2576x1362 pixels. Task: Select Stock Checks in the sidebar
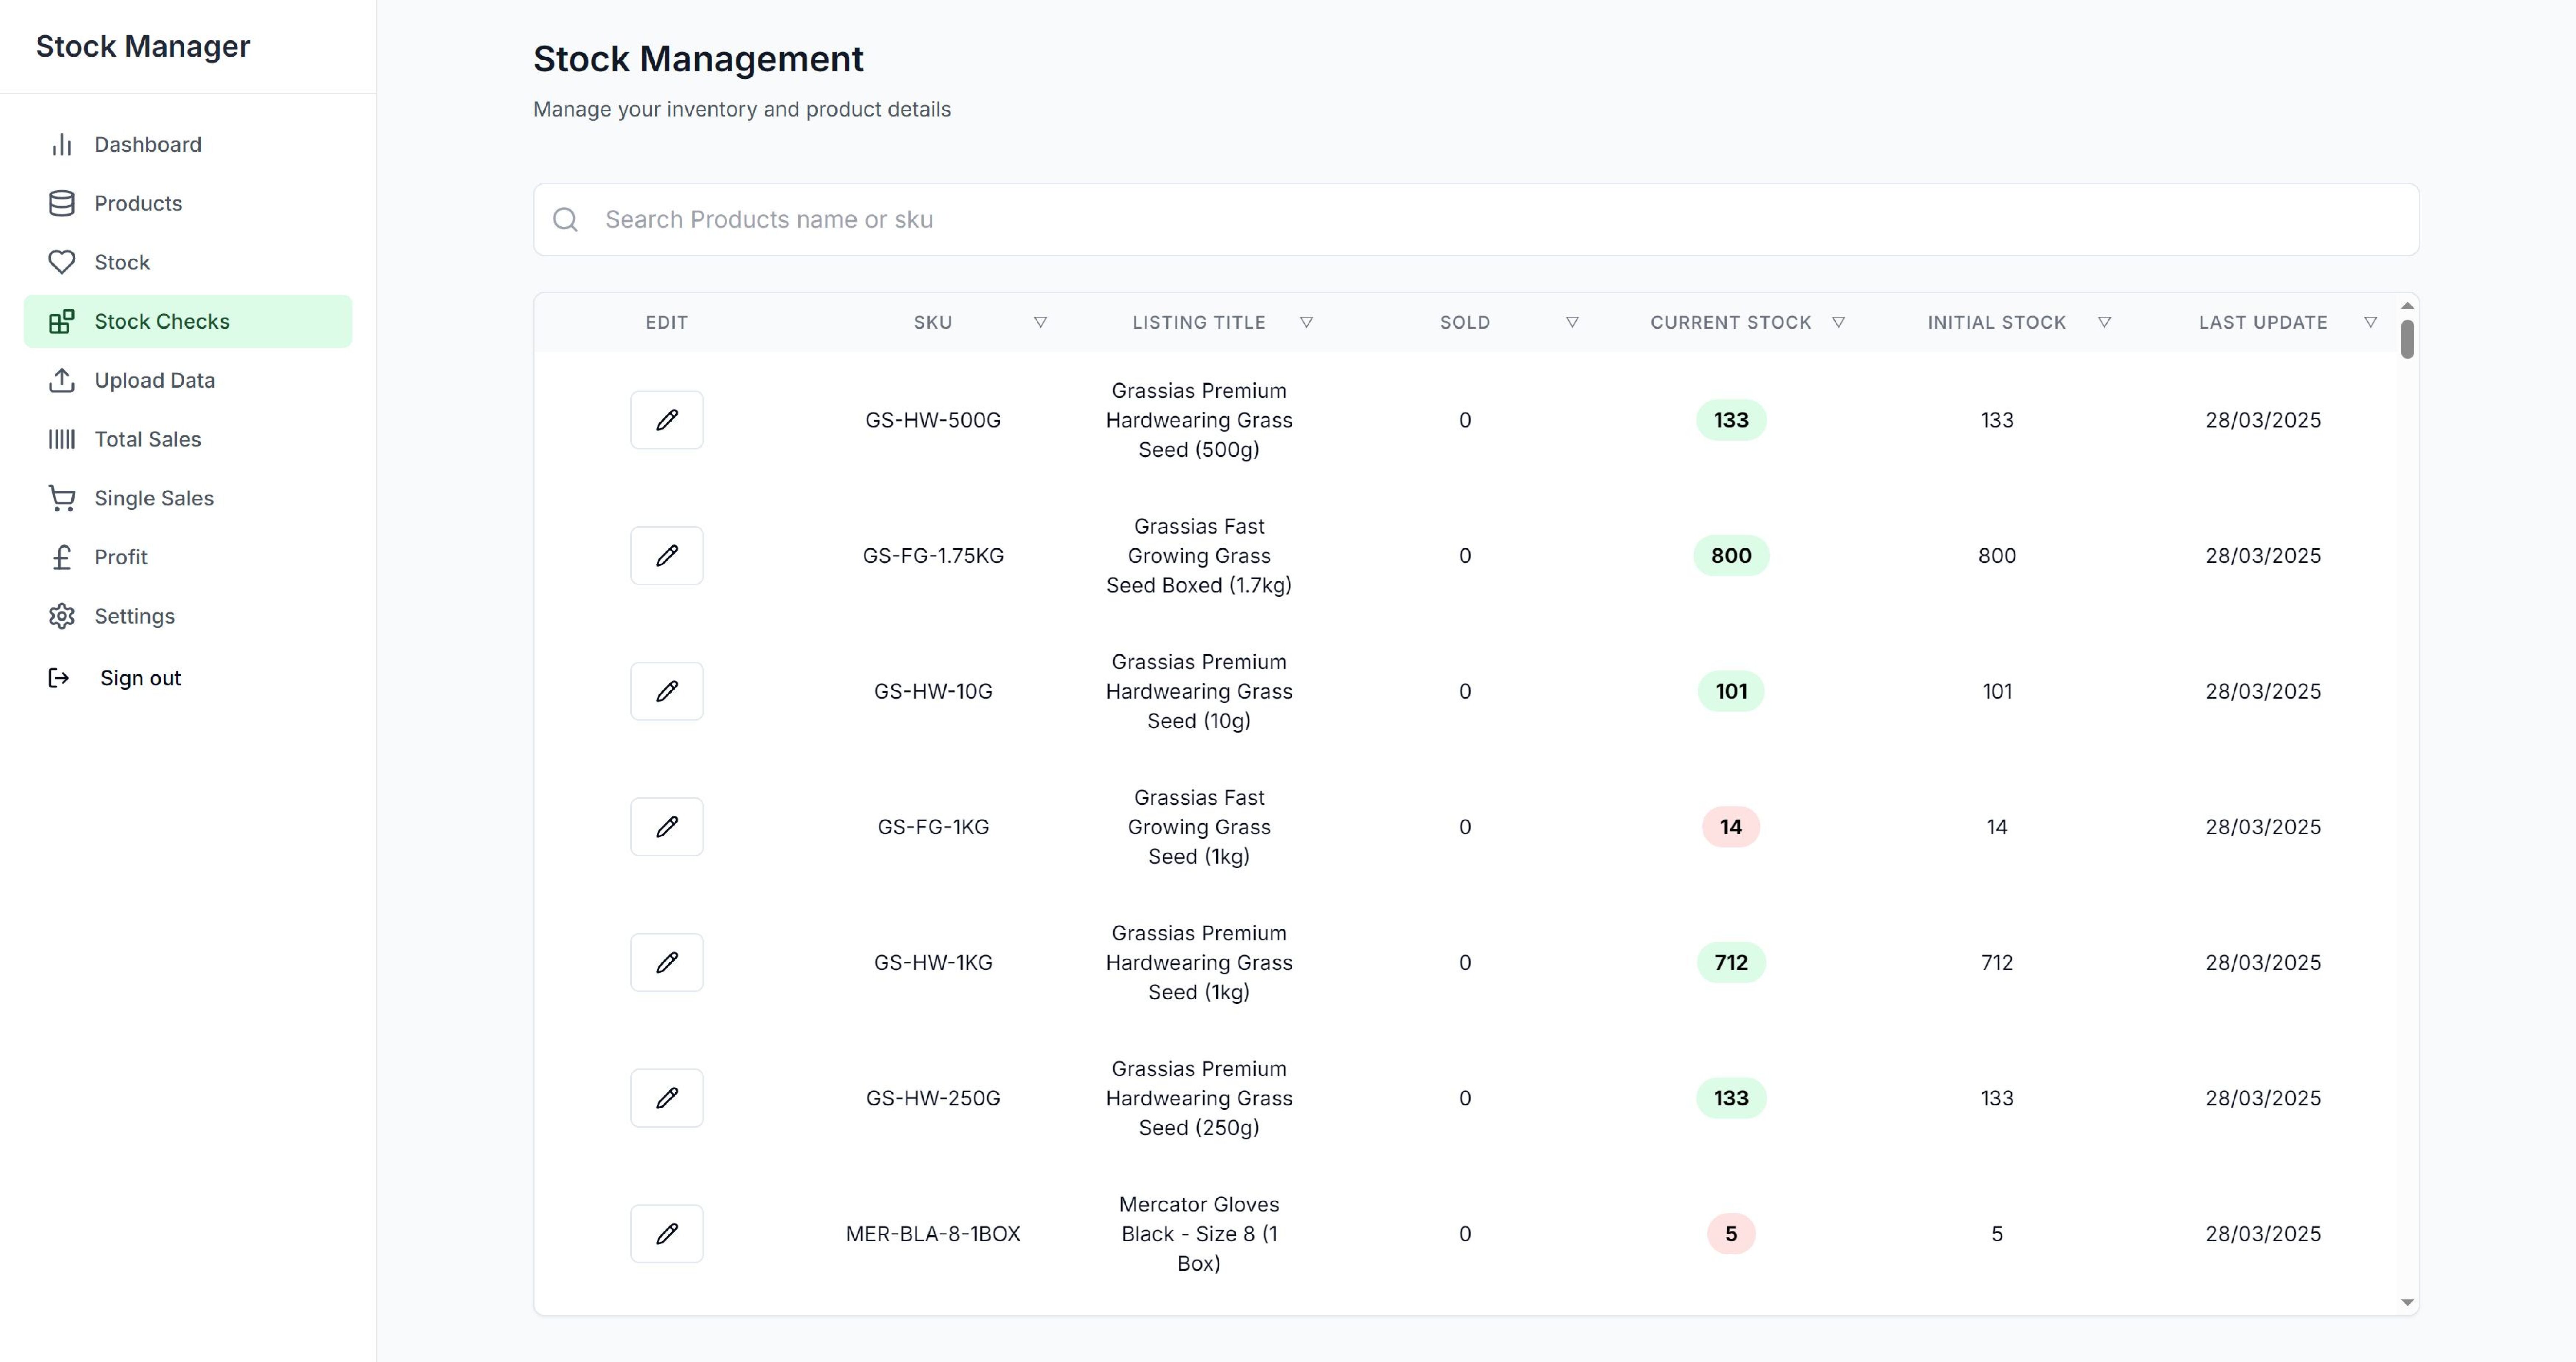(188, 321)
